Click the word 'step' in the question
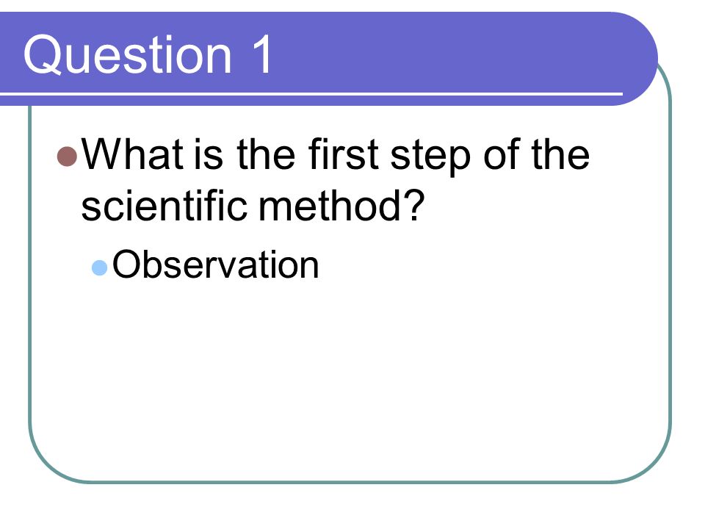Screen dimensions: 705x529 point(430,156)
